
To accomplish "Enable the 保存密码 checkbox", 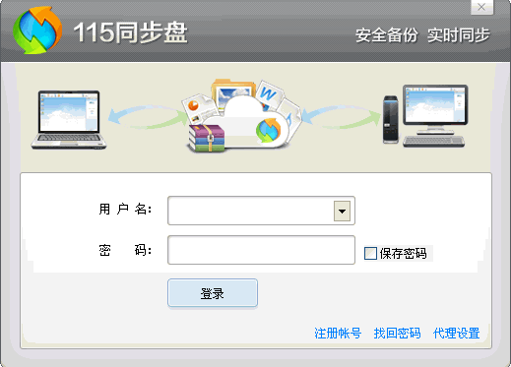I will click(370, 253).
